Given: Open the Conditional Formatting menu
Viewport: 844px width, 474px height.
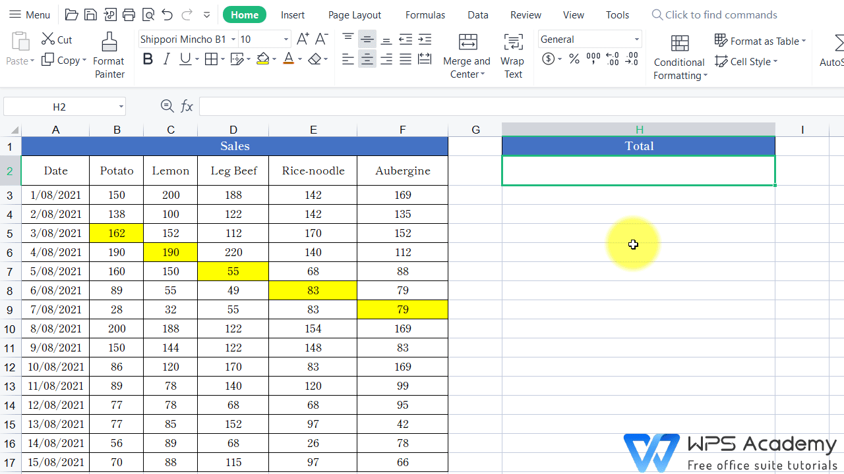Looking at the screenshot, I should coord(680,57).
